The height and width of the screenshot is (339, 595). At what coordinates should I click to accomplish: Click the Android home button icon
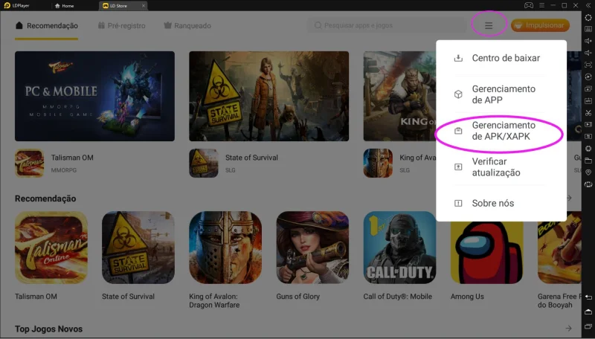[x=588, y=311]
